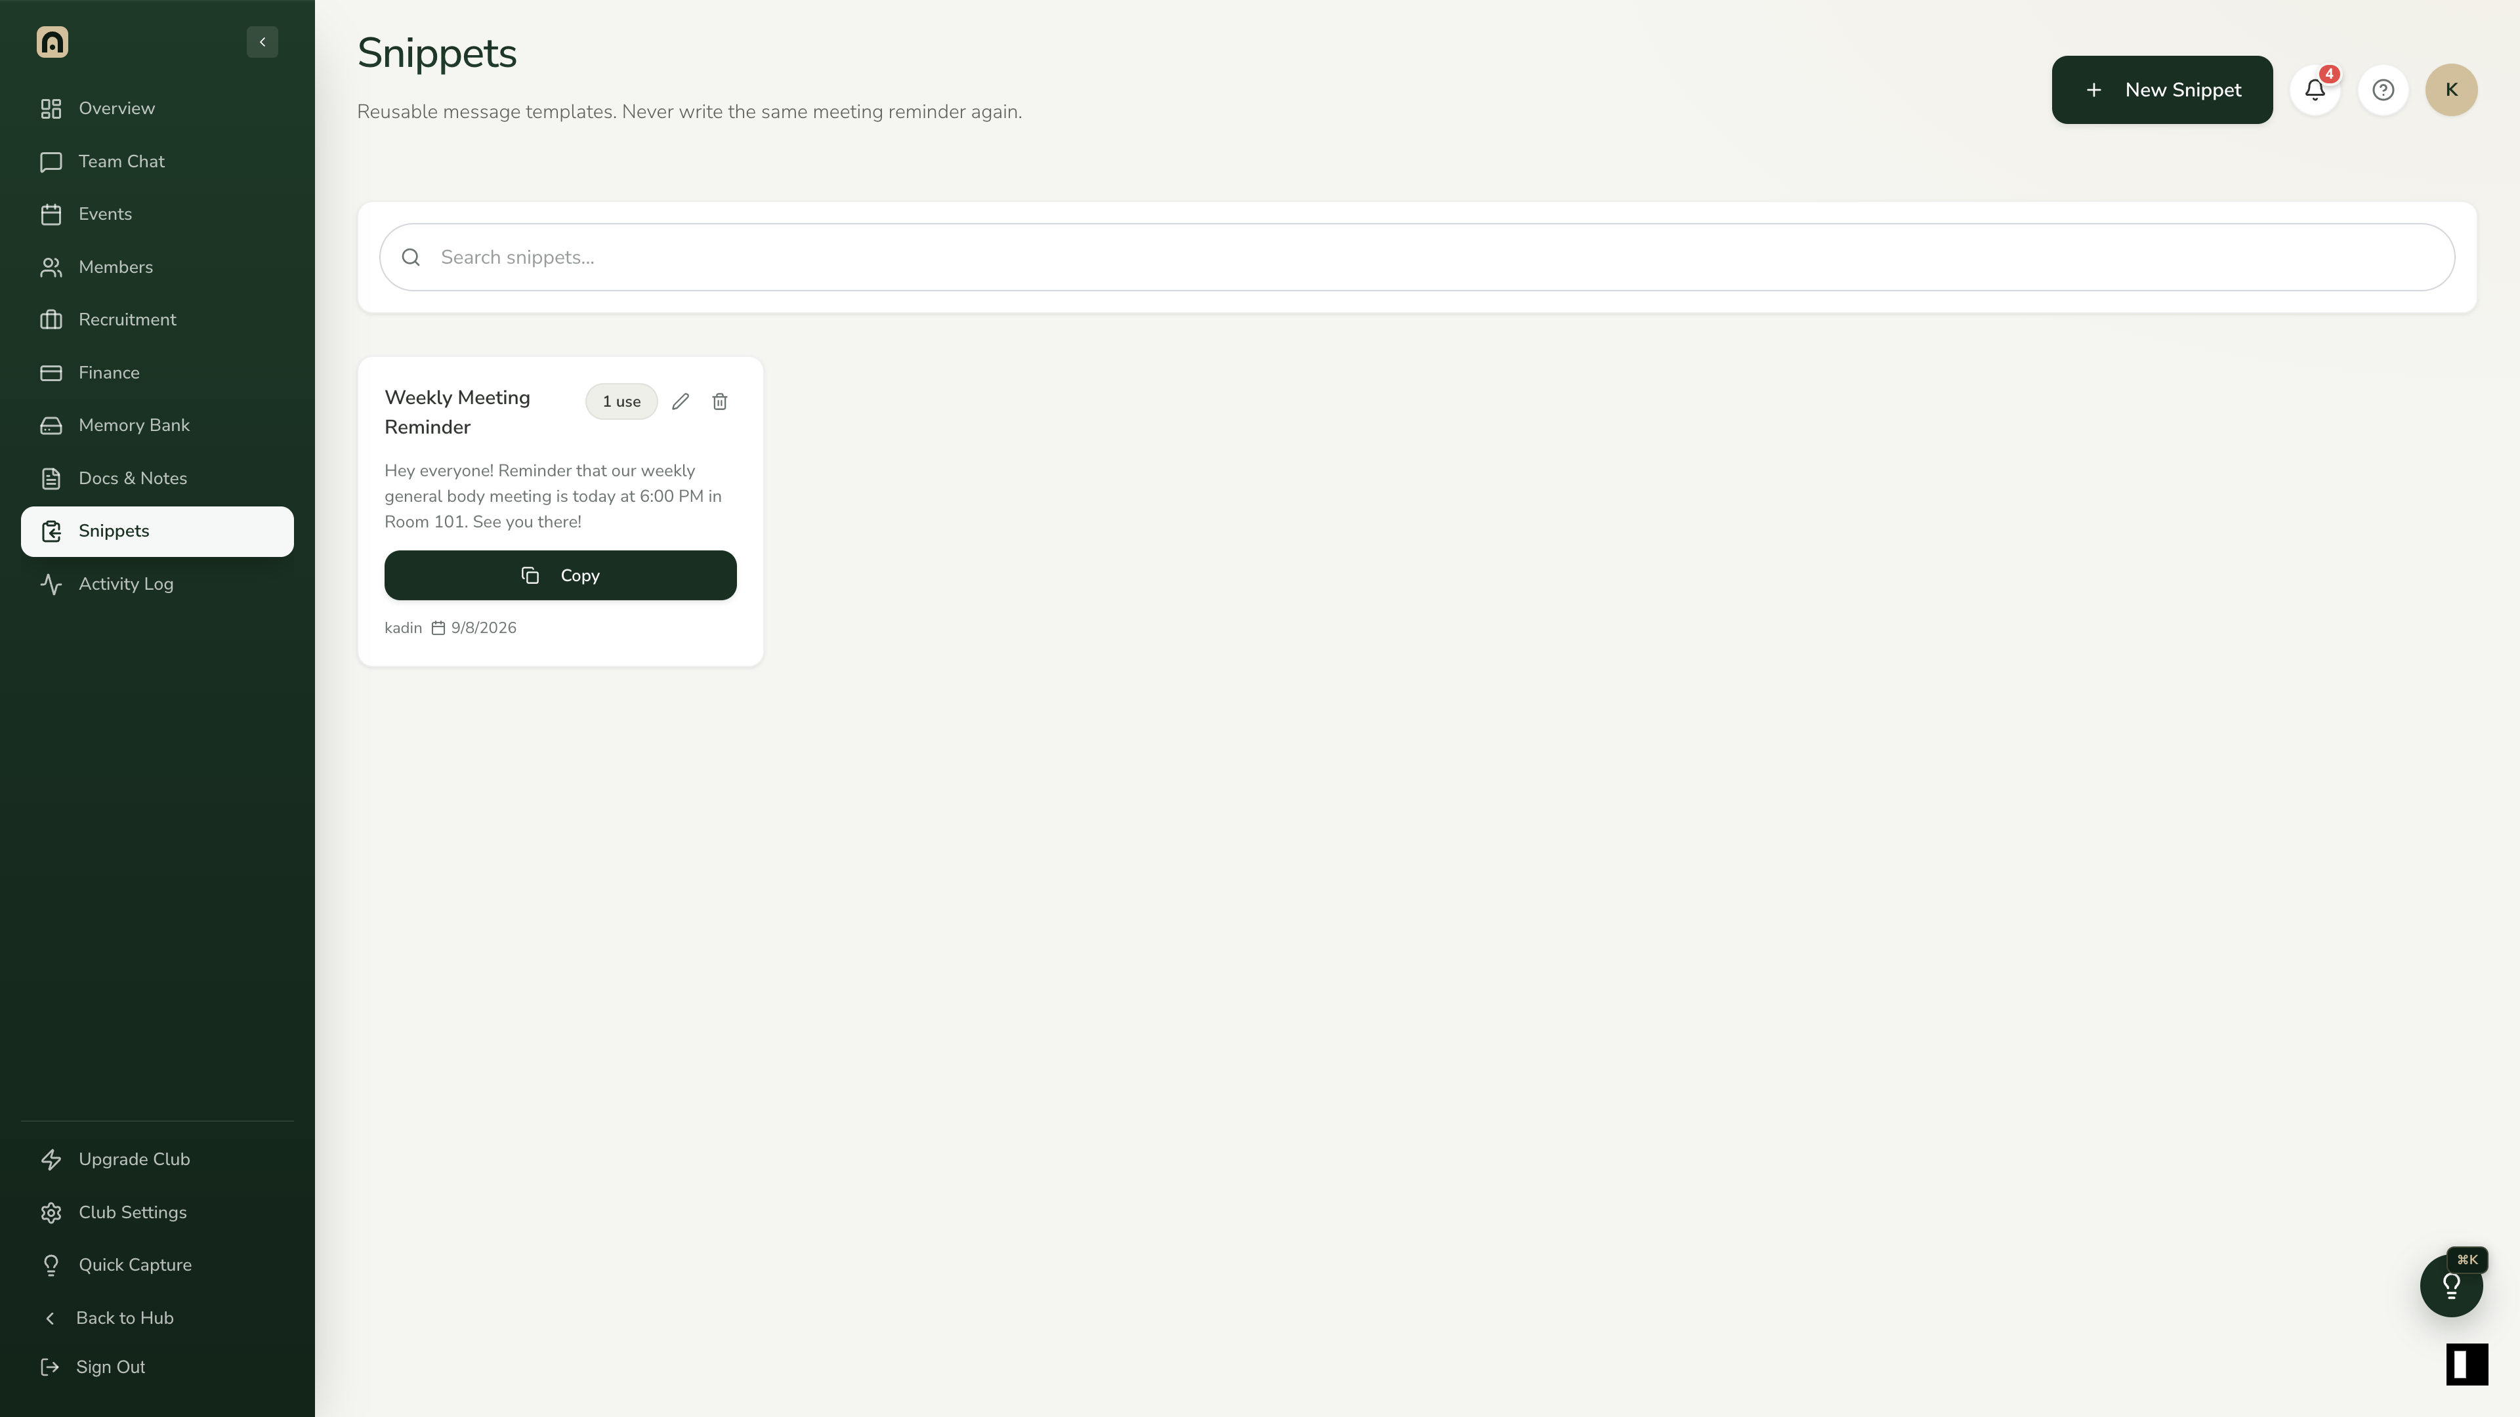Open the notifications bell
The height and width of the screenshot is (1417, 2520).
(x=2315, y=90)
